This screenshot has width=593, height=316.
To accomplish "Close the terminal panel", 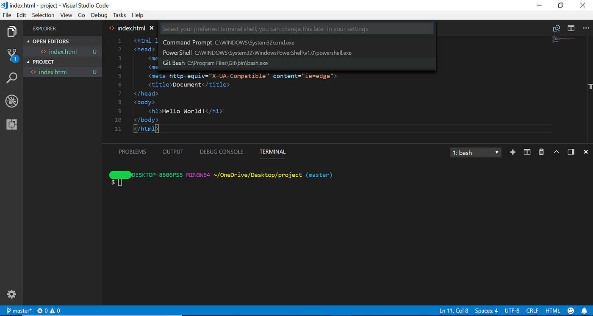I will 586,152.
